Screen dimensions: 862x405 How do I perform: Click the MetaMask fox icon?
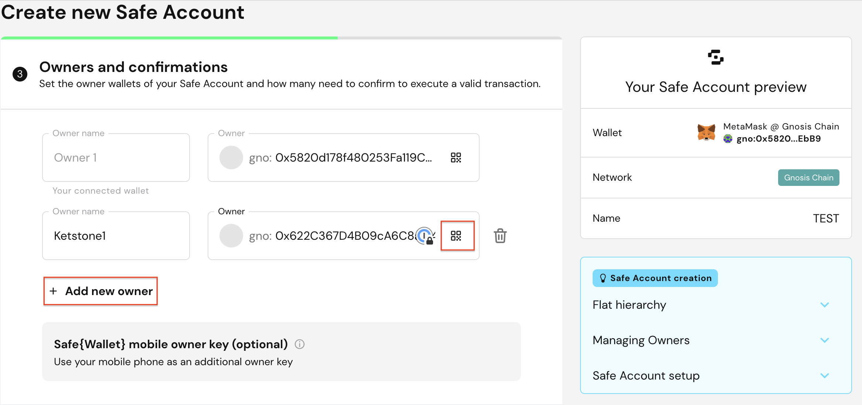click(706, 132)
